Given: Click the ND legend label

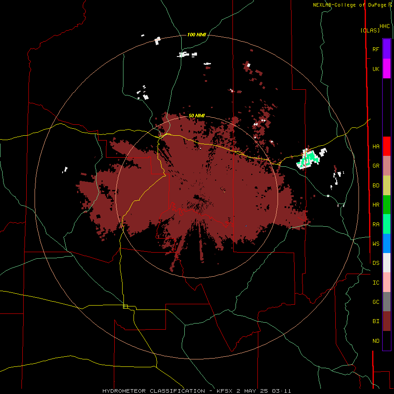Looking at the screenshot, I should pyautogui.click(x=376, y=341).
